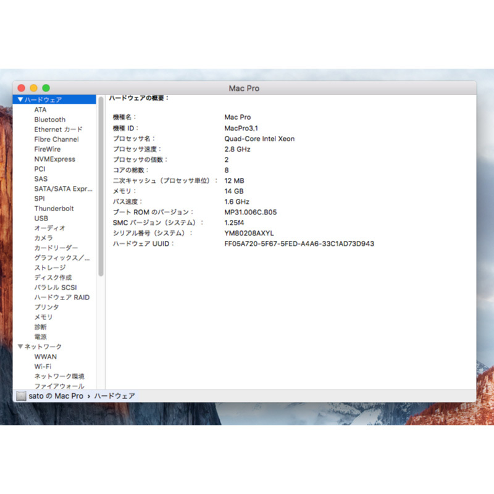Select Bluetooth in the sidebar
The width and height of the screenshot is (494, 494).
49,119
